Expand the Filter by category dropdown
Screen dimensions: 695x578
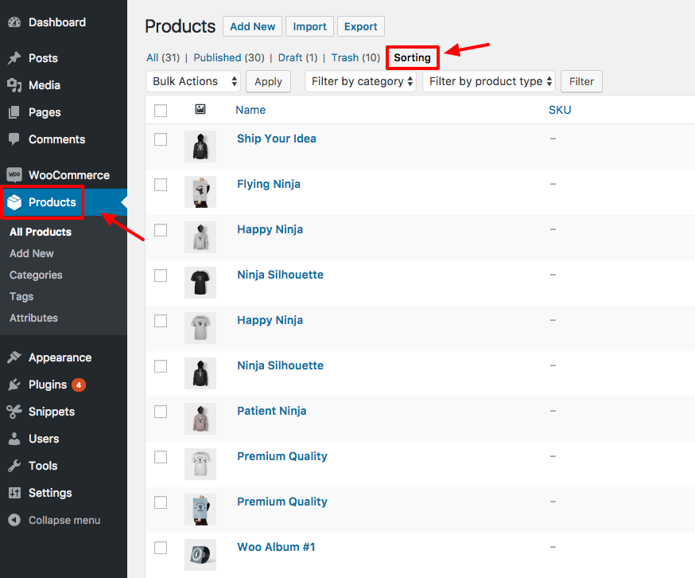click(360, 81)
